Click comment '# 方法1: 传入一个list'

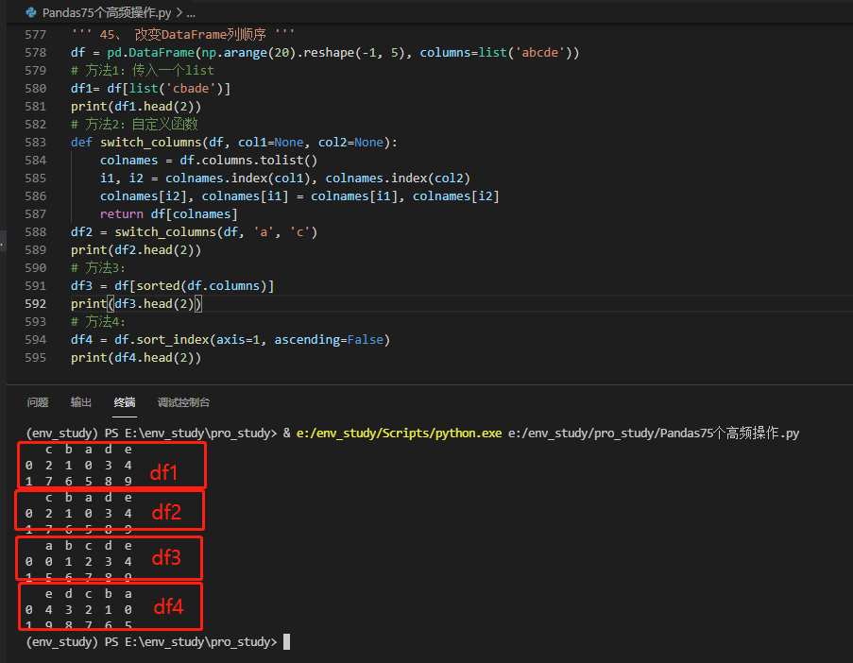pyautogui.click(x=143, y=70)
